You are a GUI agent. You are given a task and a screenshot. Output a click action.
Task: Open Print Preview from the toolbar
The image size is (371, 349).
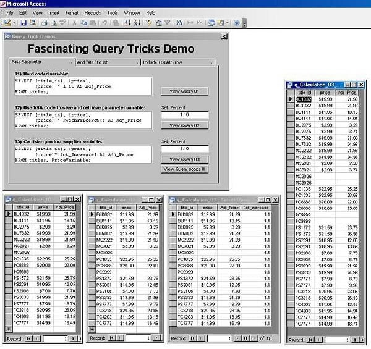(53, 23)
